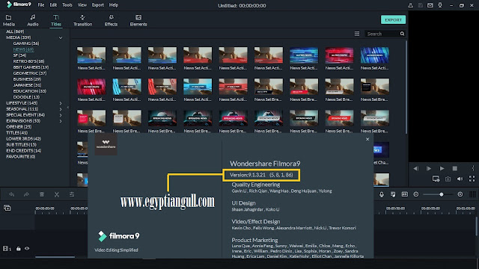
Task: Open the Media tab
Action: [x=8, y=20]
